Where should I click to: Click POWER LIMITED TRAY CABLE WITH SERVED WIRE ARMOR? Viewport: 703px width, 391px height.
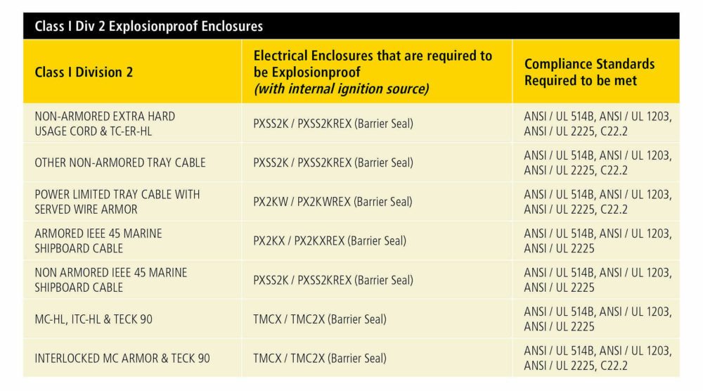117,202
